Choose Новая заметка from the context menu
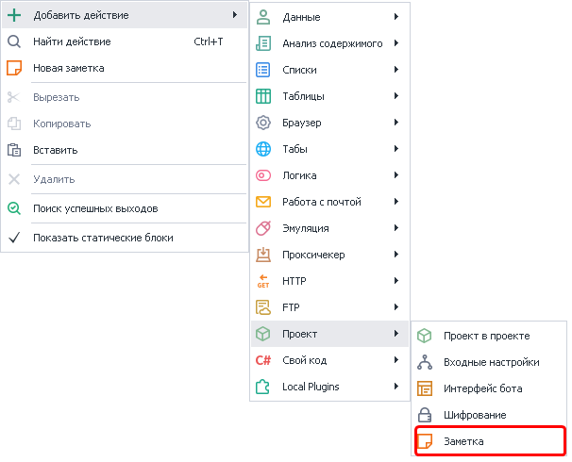This screenshot has width=572, height=462. (x=69, y=68)
